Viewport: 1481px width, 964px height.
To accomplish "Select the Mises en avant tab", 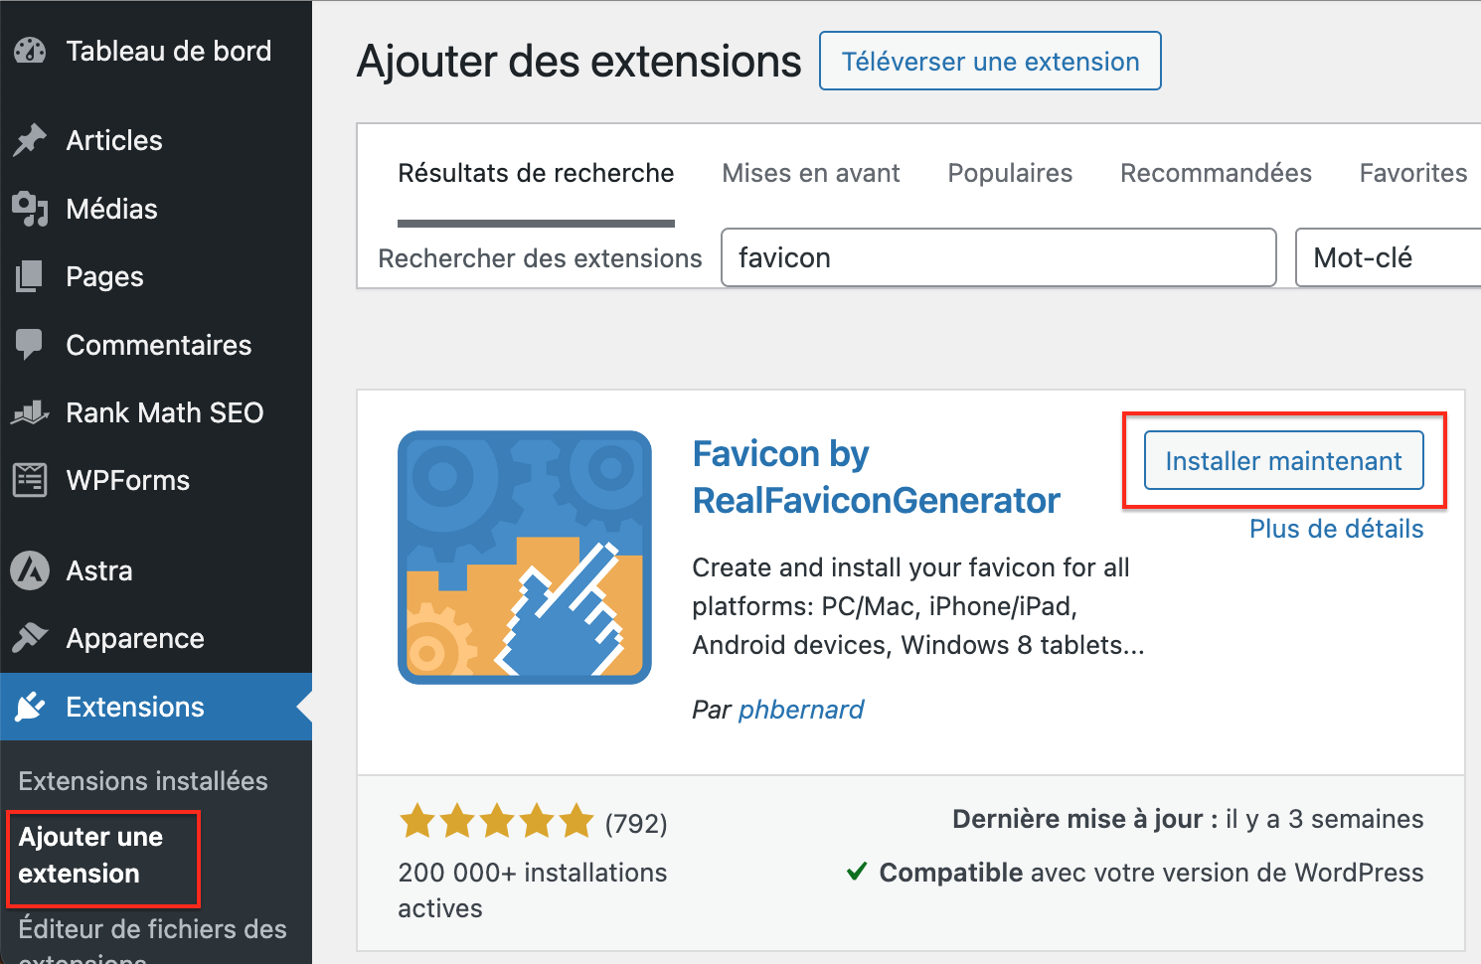I will tap(810, 173).
